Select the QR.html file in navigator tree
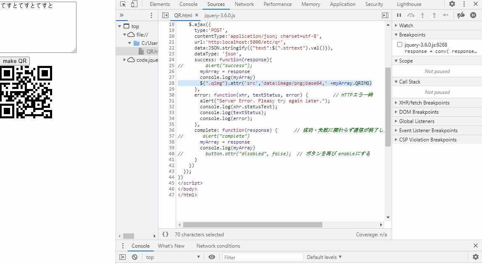The width and height of the screenshot is (482, 264). [148, 51]
